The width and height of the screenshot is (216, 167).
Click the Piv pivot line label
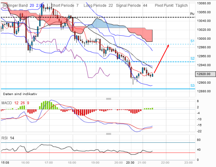click(x=192, y=14)
